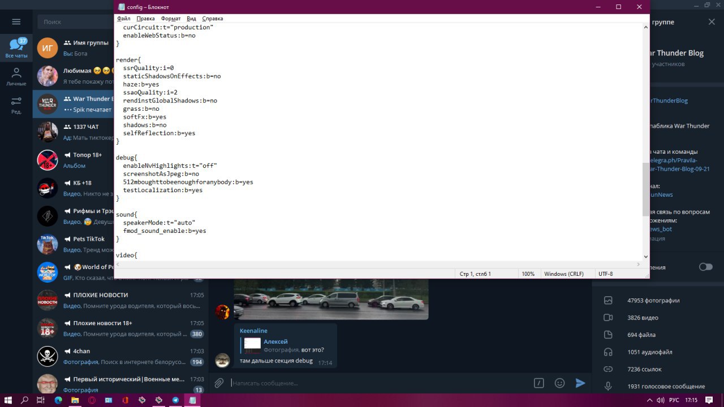The height and width of the screenshot is (407, 724).
Task: Click the quoted Алексей reply in message
Action: pos(287,345)
